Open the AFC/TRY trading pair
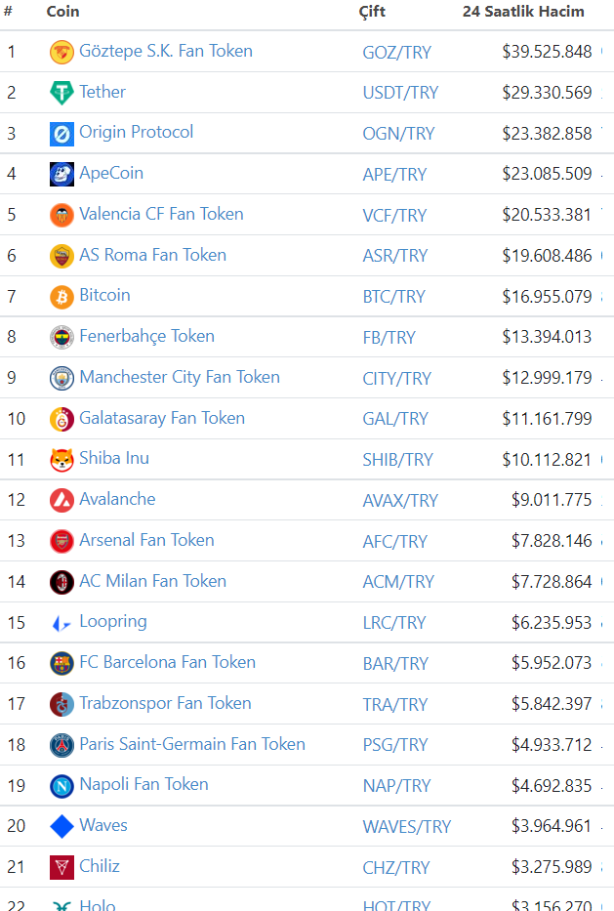614x911 pixels. [x=394, y=541]
